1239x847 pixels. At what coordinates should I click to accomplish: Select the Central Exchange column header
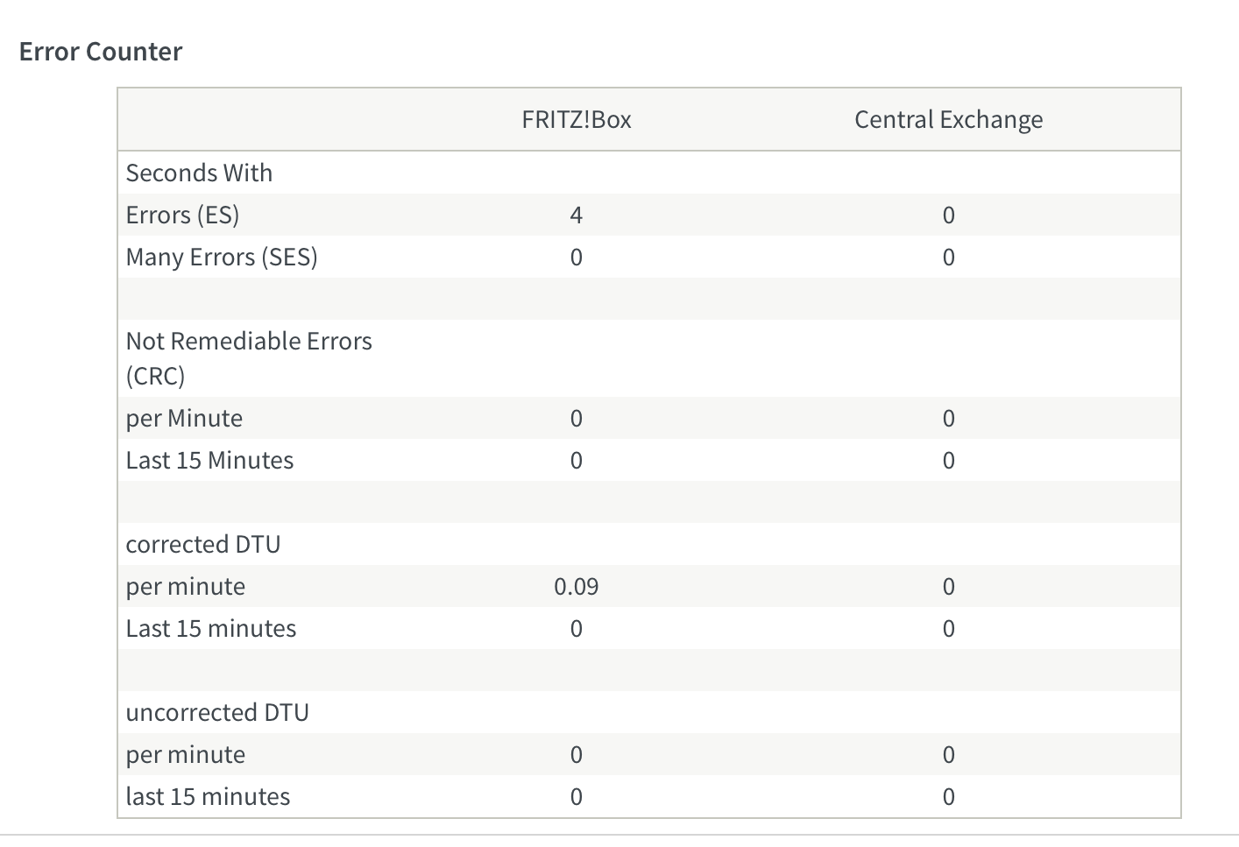pos(948,120)
